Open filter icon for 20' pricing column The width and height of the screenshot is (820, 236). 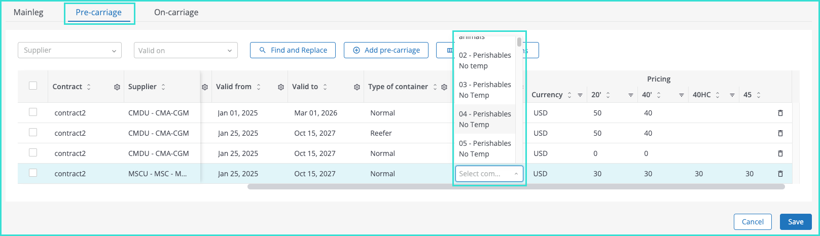click(x=630, y=95)
